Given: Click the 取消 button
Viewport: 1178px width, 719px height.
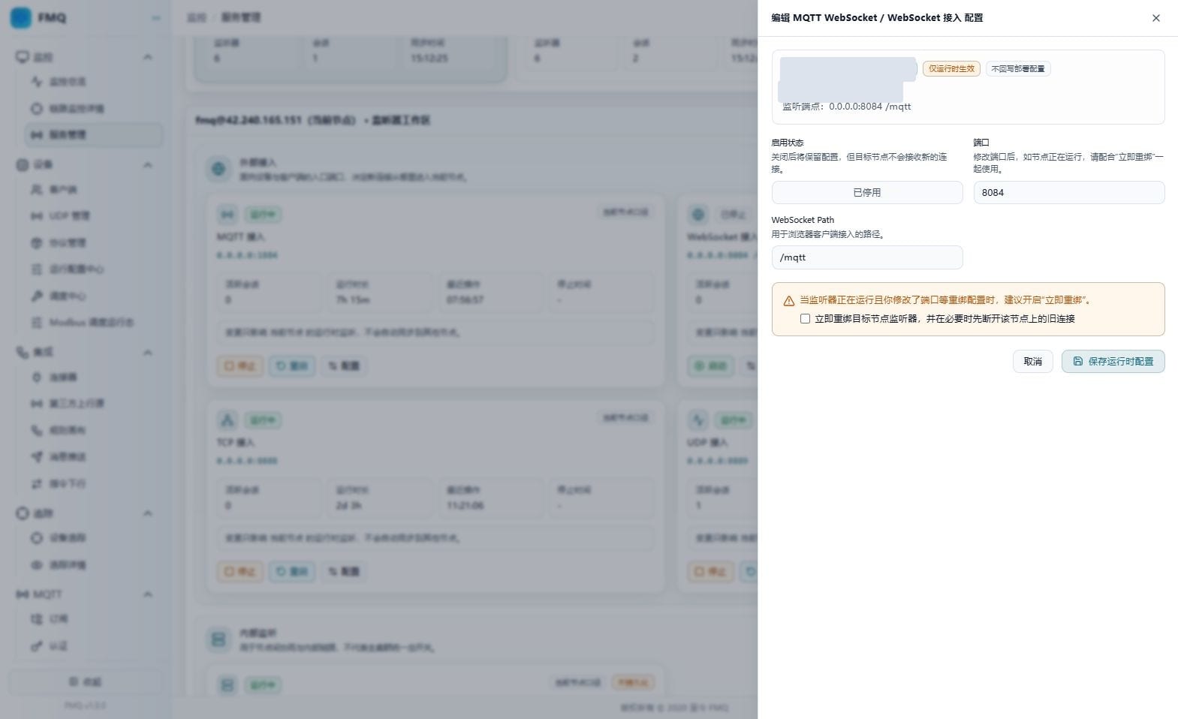Looking at the screenshot, I should 1032,361.
